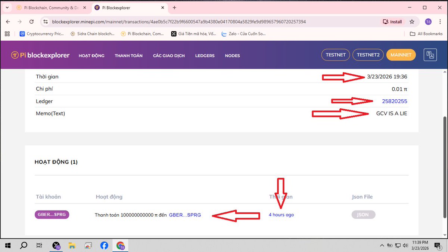Screen dimensions: 448x252
Task: Open the GBER...SPRG payment recipient link
Action: coord(185,215)
